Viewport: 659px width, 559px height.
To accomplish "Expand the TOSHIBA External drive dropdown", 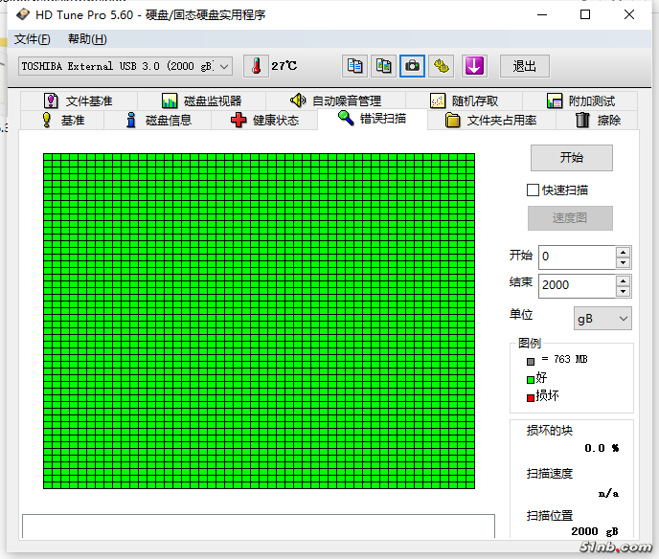I will (x=225, y=66).
